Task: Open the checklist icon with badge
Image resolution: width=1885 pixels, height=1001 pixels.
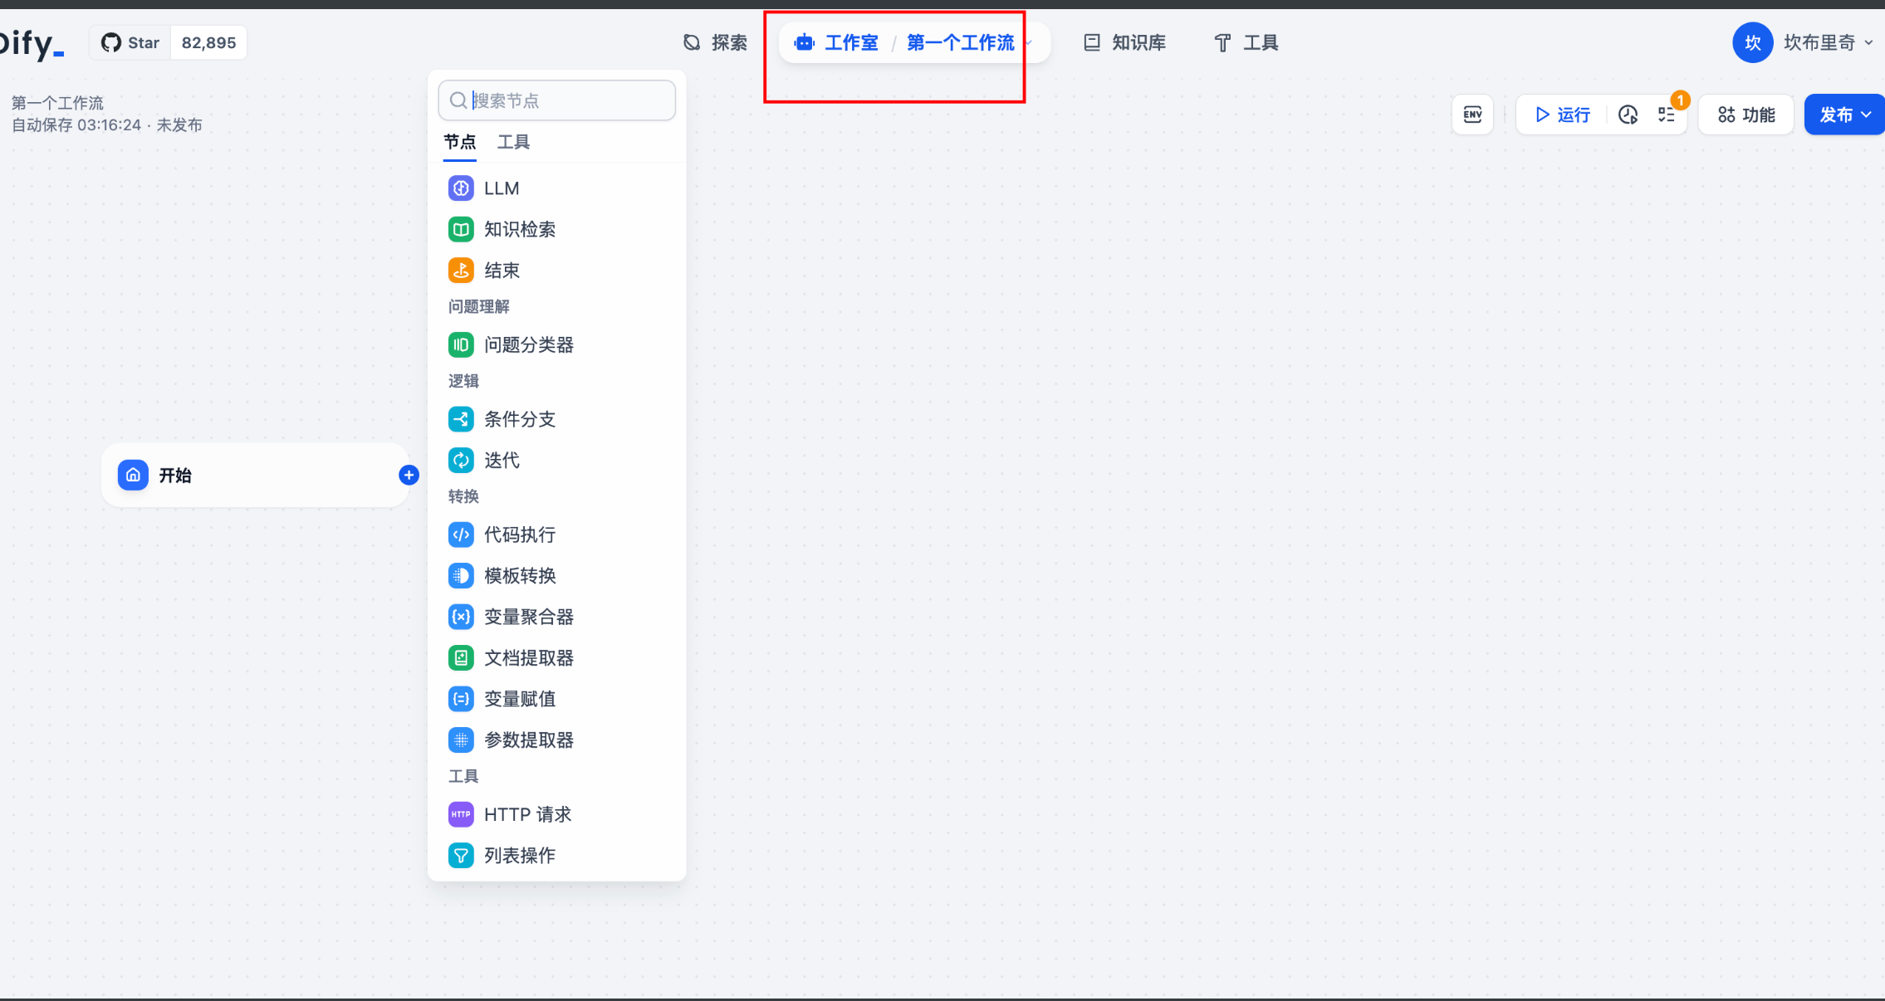Action: pos(1667,115)
